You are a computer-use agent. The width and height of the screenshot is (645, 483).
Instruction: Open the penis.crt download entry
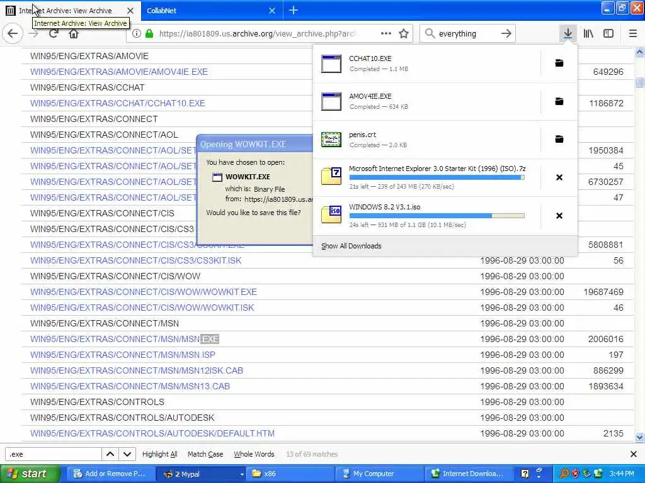[426, 139]
